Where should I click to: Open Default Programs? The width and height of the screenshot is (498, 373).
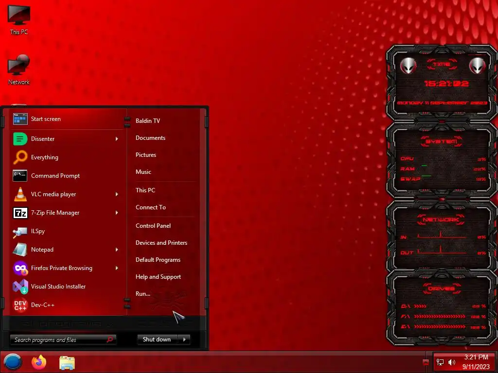click(158, 260)
